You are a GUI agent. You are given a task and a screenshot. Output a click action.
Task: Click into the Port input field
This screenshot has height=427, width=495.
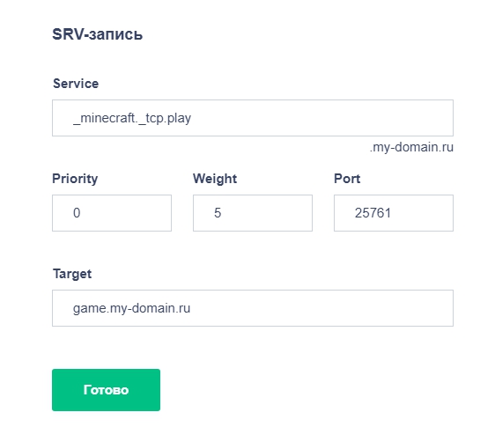394,213
